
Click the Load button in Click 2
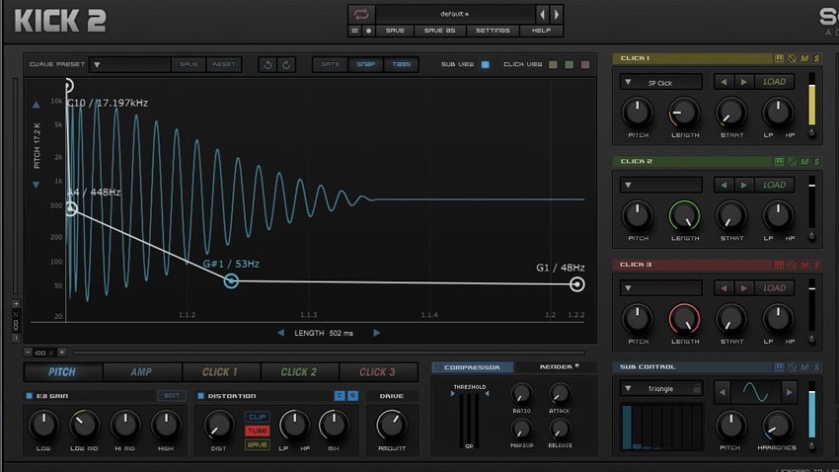[775, 185]
